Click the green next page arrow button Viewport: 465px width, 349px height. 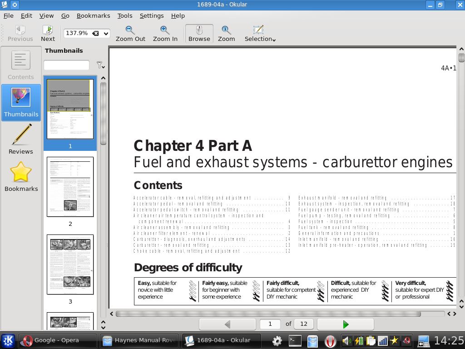(346, 324)
